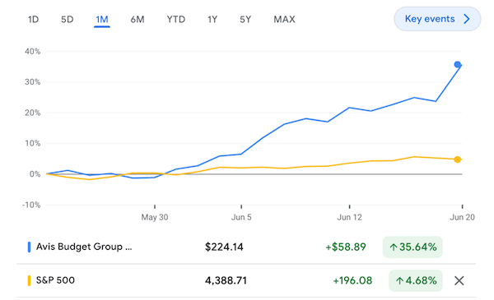Image resolution: width=494 pixels, height=300 pixels.
Task: Click the up arrow in 35.64% badge
Action: coord(393,247)
